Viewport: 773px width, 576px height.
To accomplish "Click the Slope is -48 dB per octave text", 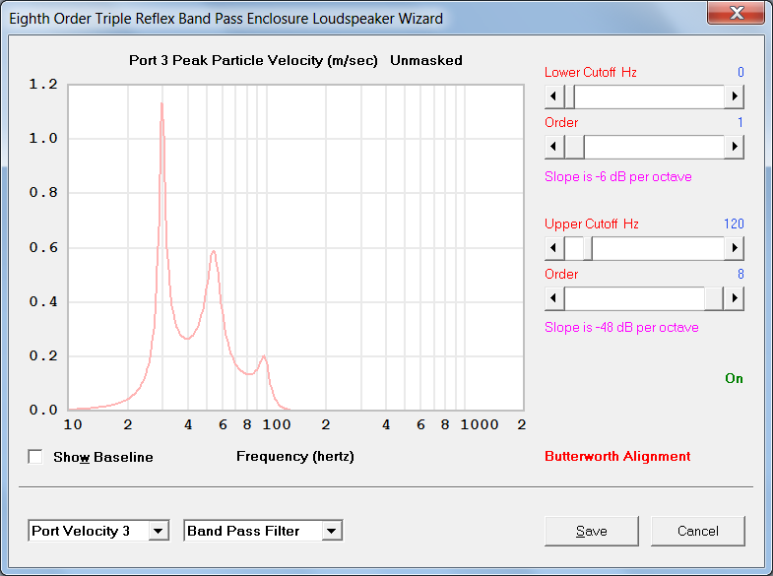I will (621, 327).
